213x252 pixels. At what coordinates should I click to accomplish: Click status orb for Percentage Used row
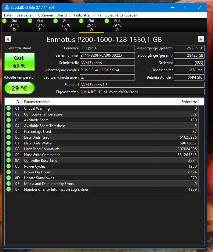click(x=9, y=131)
